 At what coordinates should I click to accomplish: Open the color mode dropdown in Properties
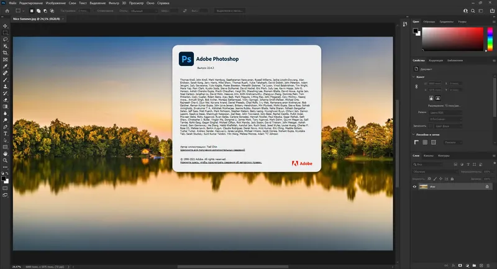click(445, 112)
